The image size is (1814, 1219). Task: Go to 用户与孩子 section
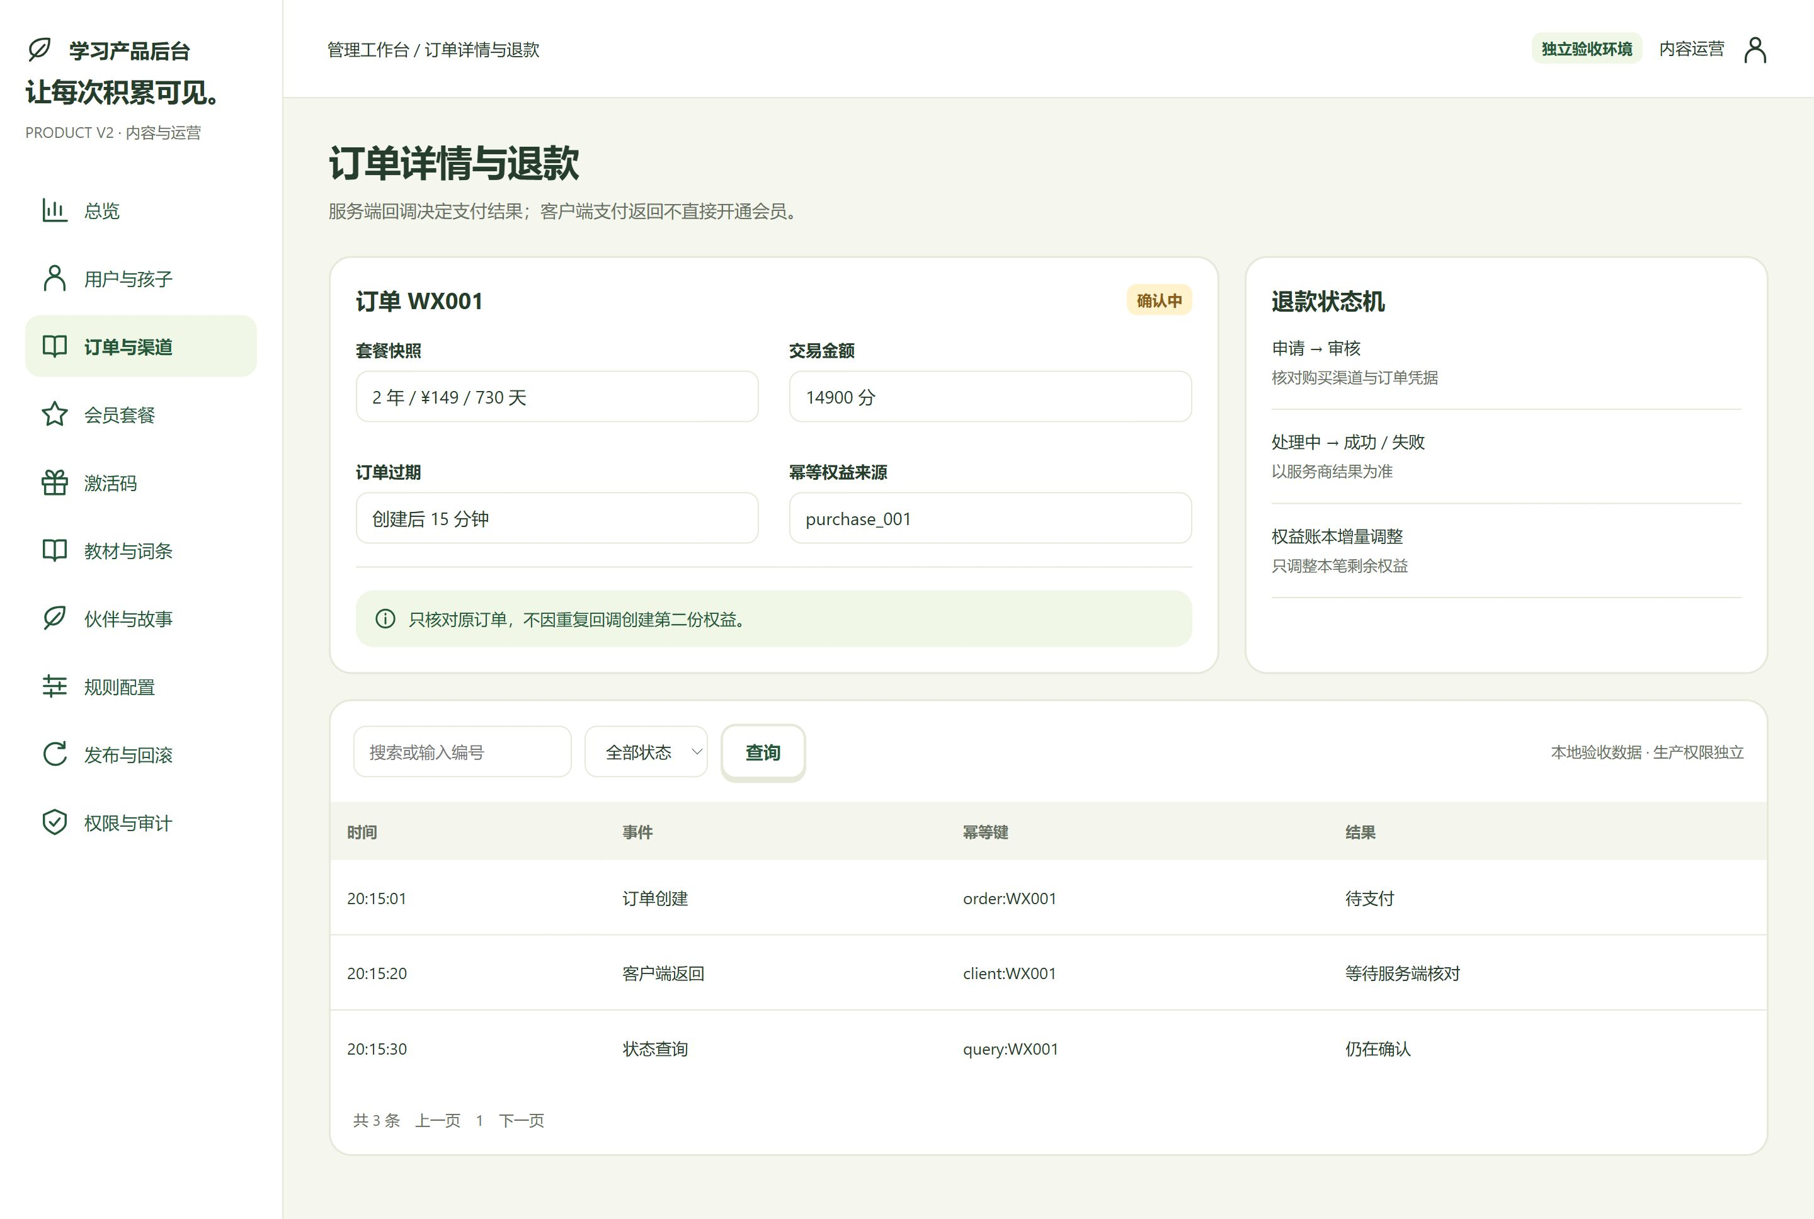[x=140, y=278]
